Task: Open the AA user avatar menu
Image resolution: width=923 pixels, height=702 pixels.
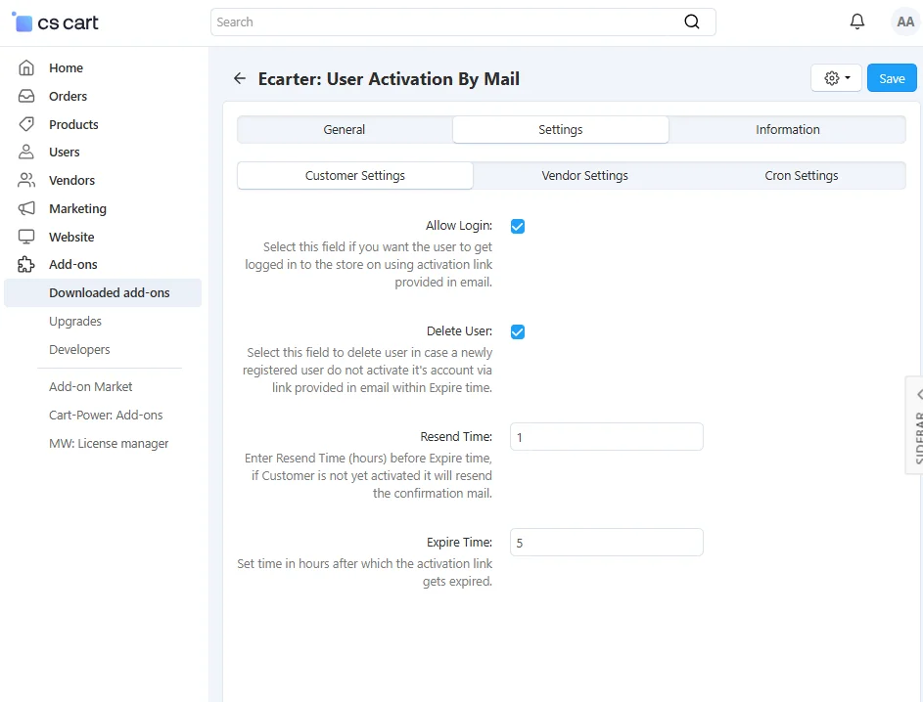Action: [904, 22]
